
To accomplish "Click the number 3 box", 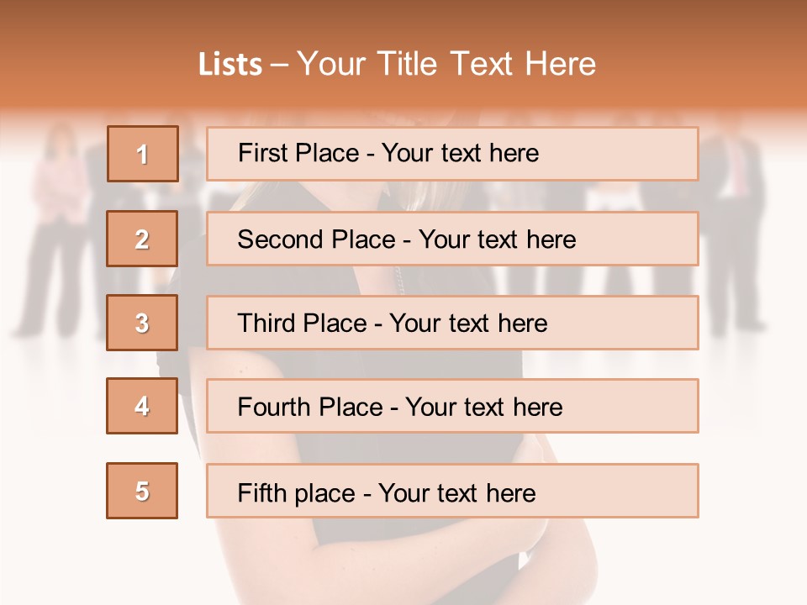I will click(142, 323).
